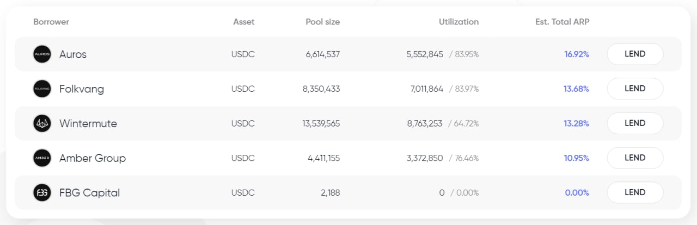Open the Auros borrower name link
Viewport: 697px width, 225px height.
(x=73, y=54)
